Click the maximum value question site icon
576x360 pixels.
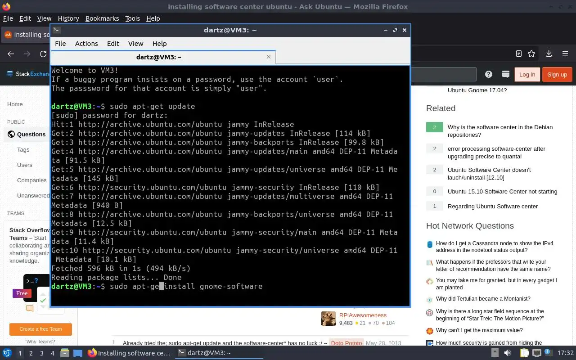click(x=429, y=331)
